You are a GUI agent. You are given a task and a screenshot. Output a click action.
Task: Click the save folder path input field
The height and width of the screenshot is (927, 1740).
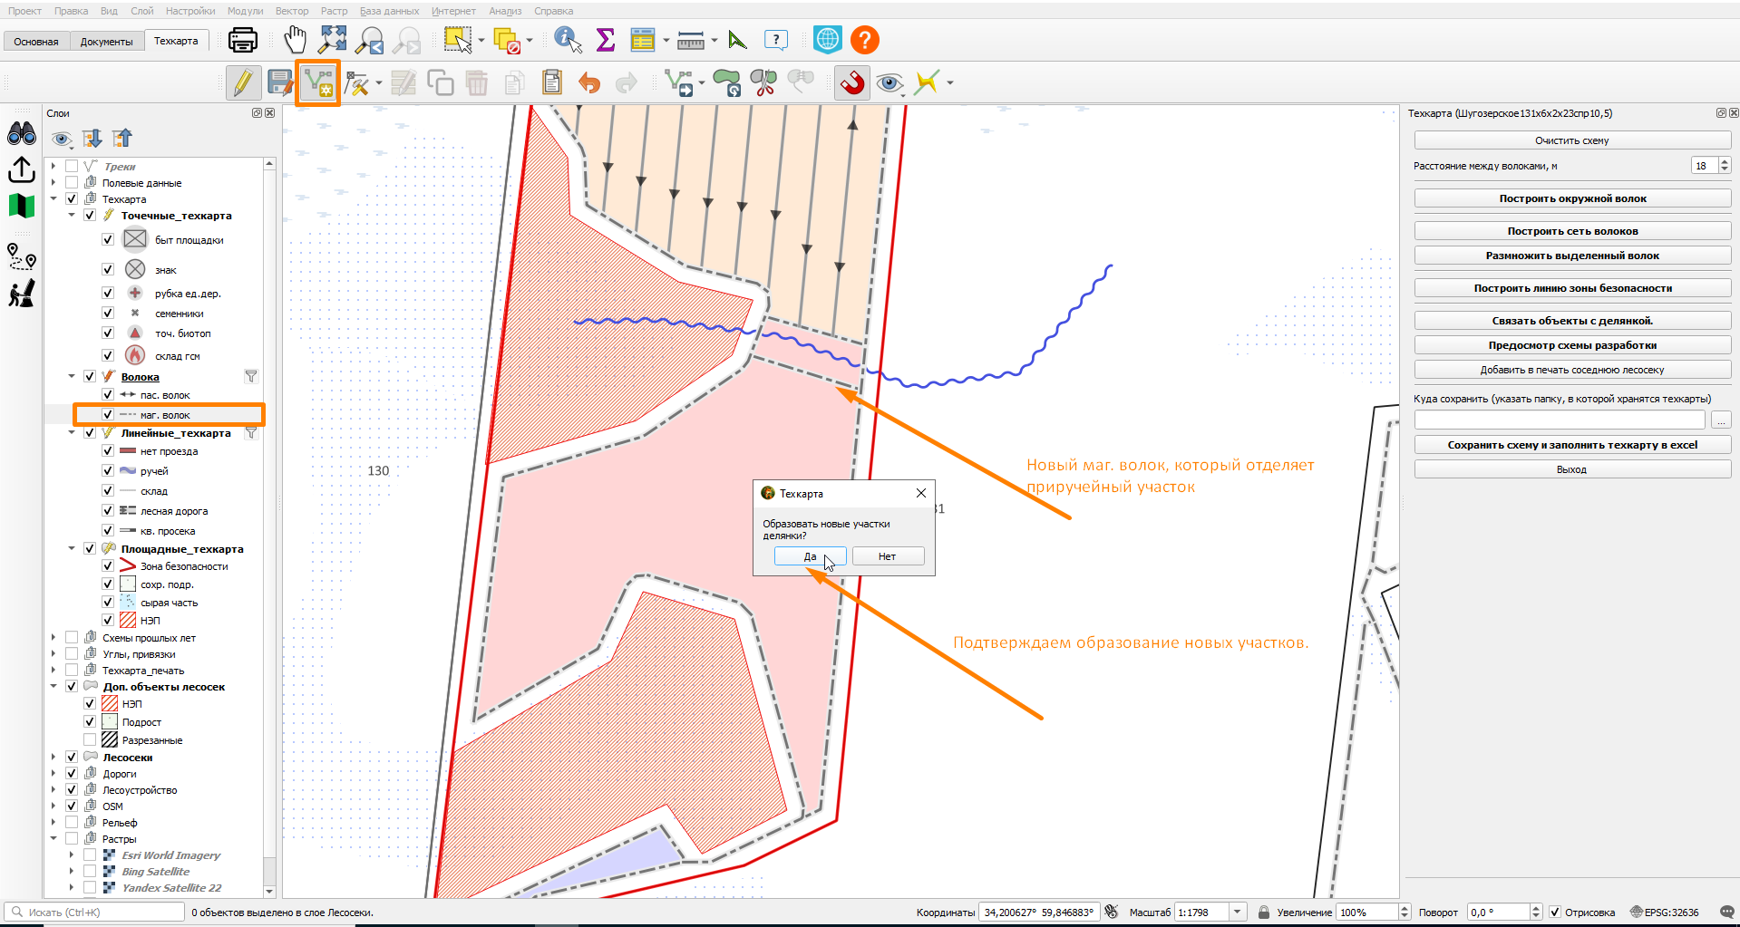click(1560, 420)
